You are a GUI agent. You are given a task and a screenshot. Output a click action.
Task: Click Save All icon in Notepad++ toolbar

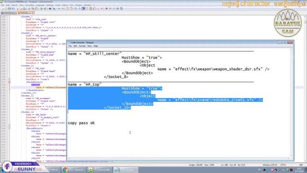click(x=13, y=9)
